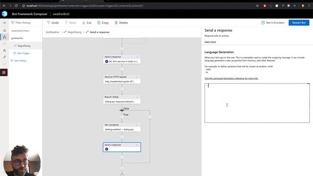Click Learn more link
This screenshot has width=313, height=176.
[210, 42]
